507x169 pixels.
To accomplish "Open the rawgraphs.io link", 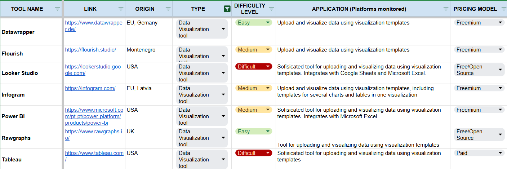I will pyautogui.click(x=94, y=134).
